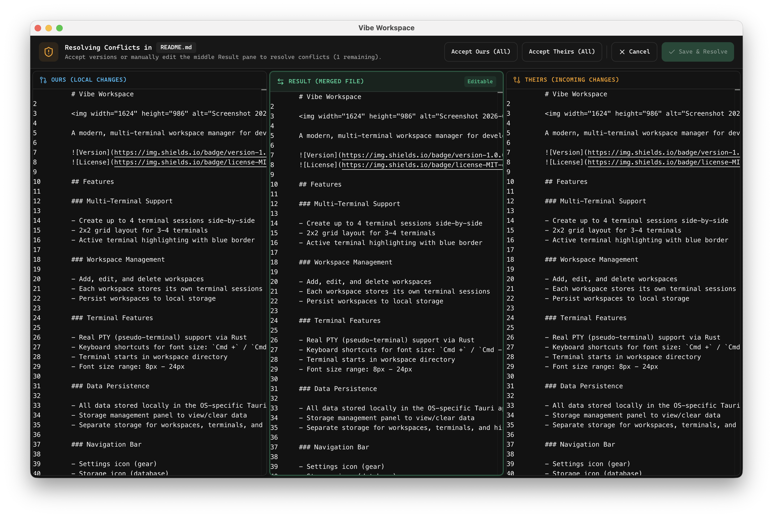Click the Result pane vertical scrollbar thumb
Image resolution: width=773 pixels, height=518 pixels.
click(x=500, y=92)
